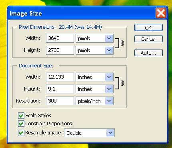Toggle the Scale Styles checkbox
The height and width of the screenshot is (148, 172).
coord(21,116)
